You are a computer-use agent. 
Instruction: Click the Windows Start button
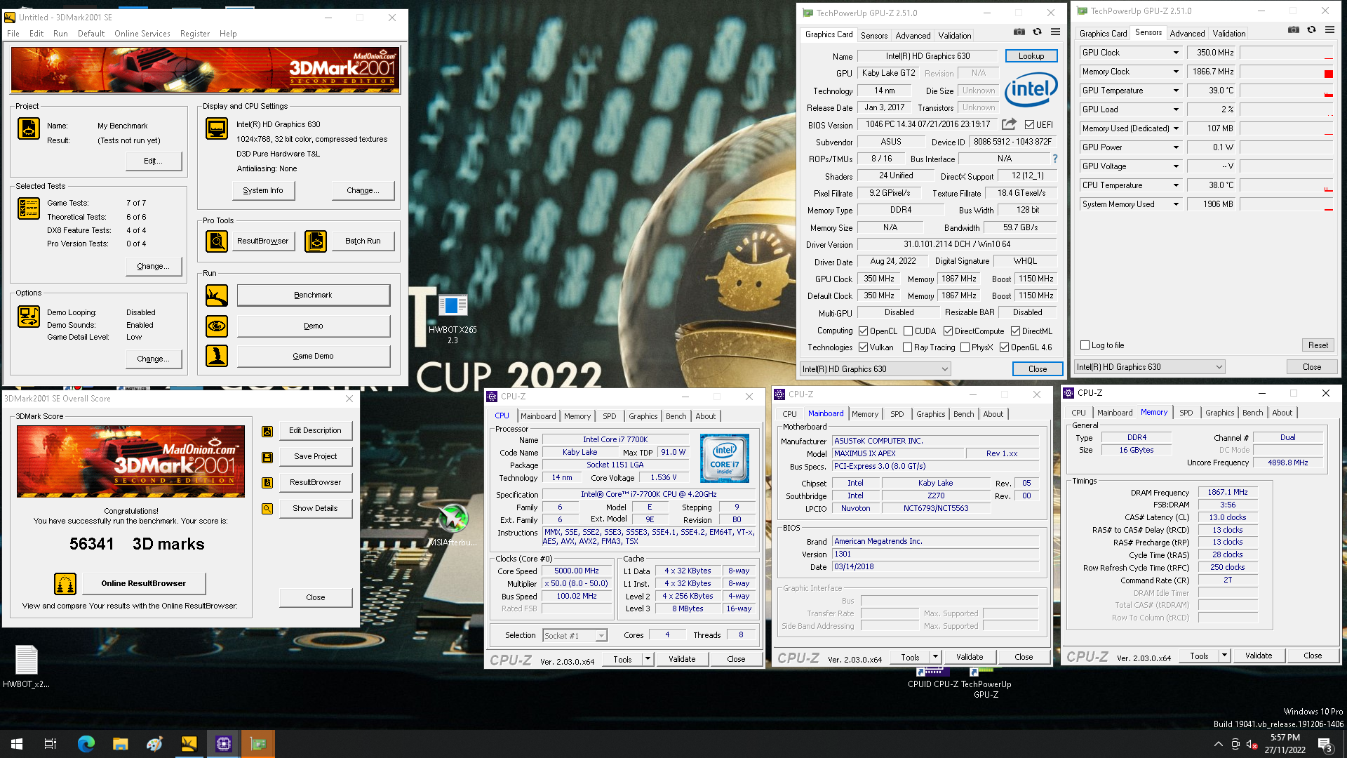[x=17, y=744]
